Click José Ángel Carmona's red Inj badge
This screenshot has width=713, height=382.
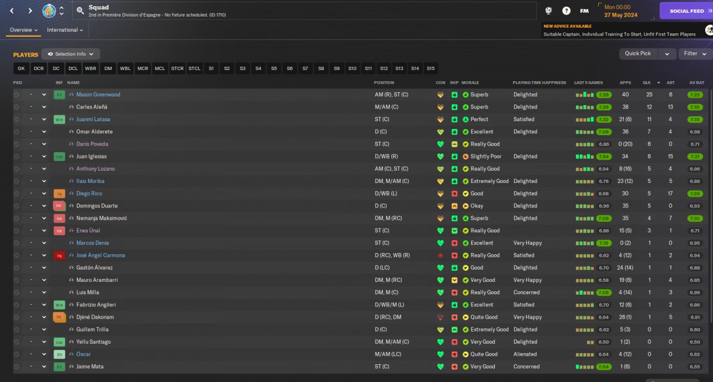(x=59, y=255)
